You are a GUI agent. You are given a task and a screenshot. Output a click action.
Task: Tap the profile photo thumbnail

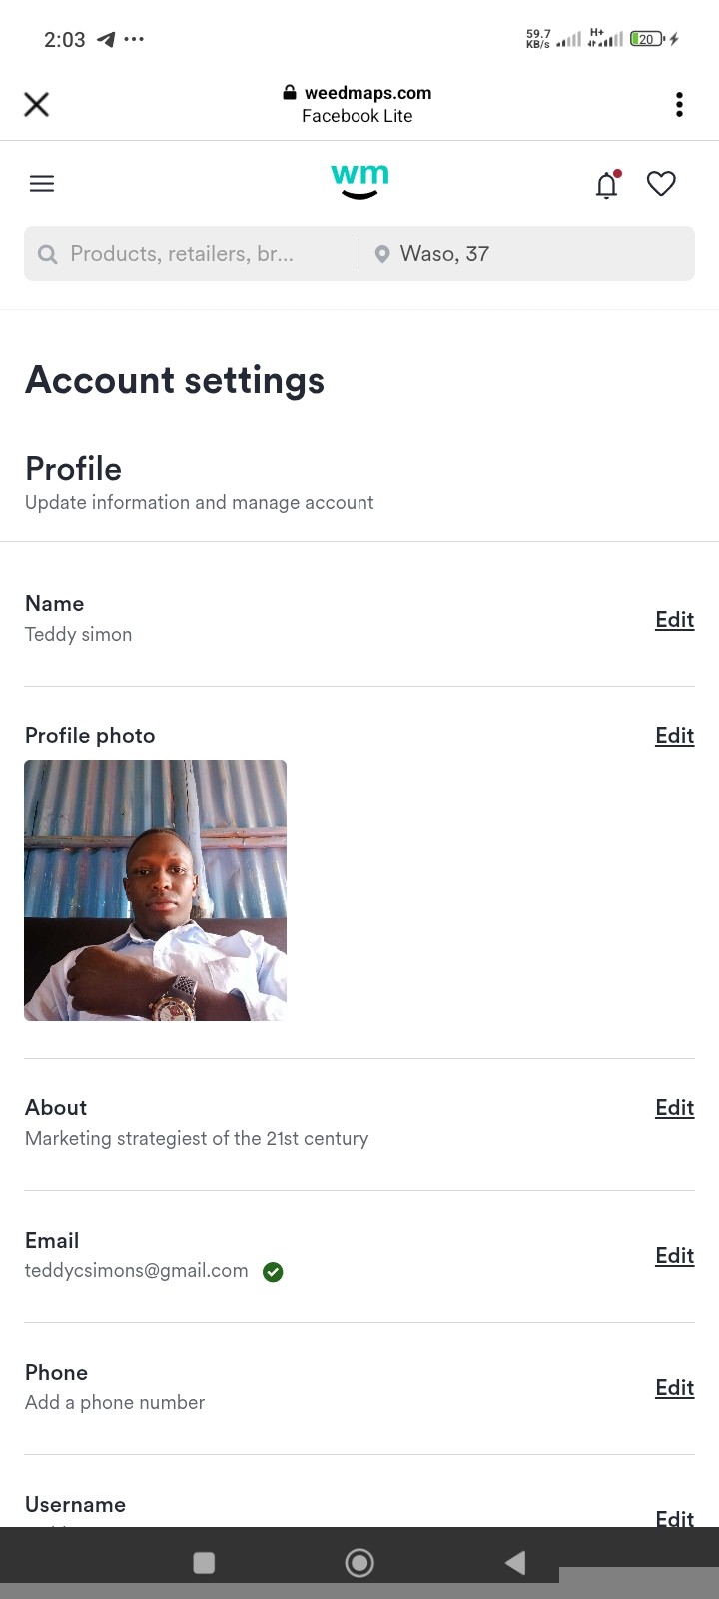tap(155, 890)
